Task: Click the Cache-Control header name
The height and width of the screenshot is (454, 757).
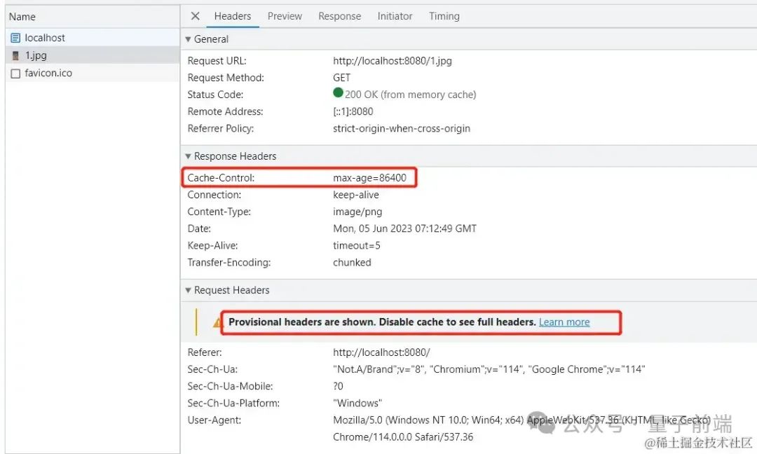Action: [221, 177]
